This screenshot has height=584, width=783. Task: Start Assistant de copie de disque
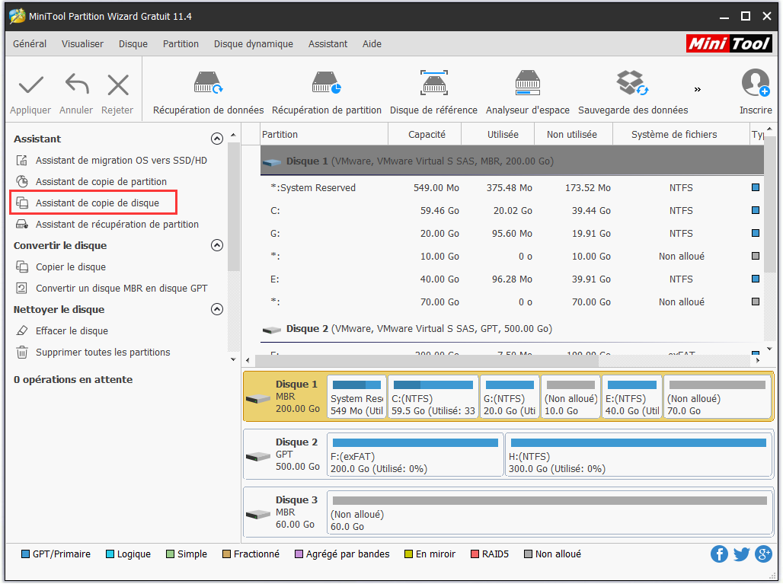pos(97,203)
